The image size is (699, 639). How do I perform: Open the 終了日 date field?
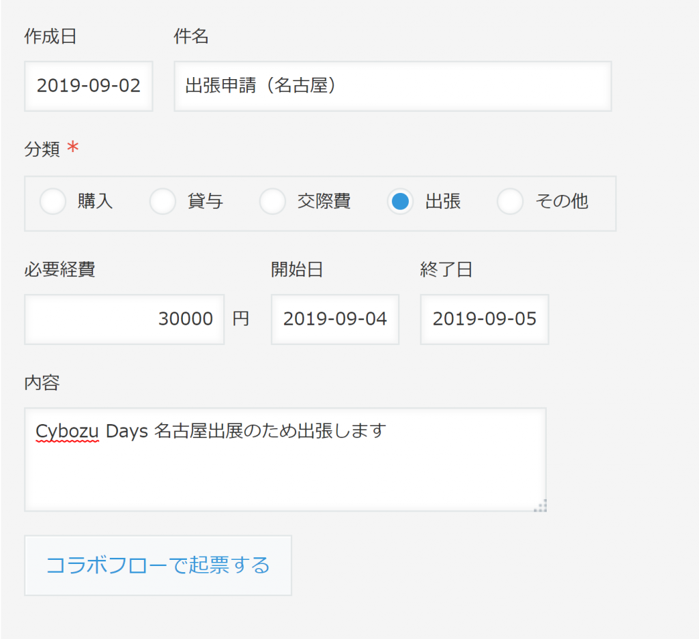(x=485, y=319)
